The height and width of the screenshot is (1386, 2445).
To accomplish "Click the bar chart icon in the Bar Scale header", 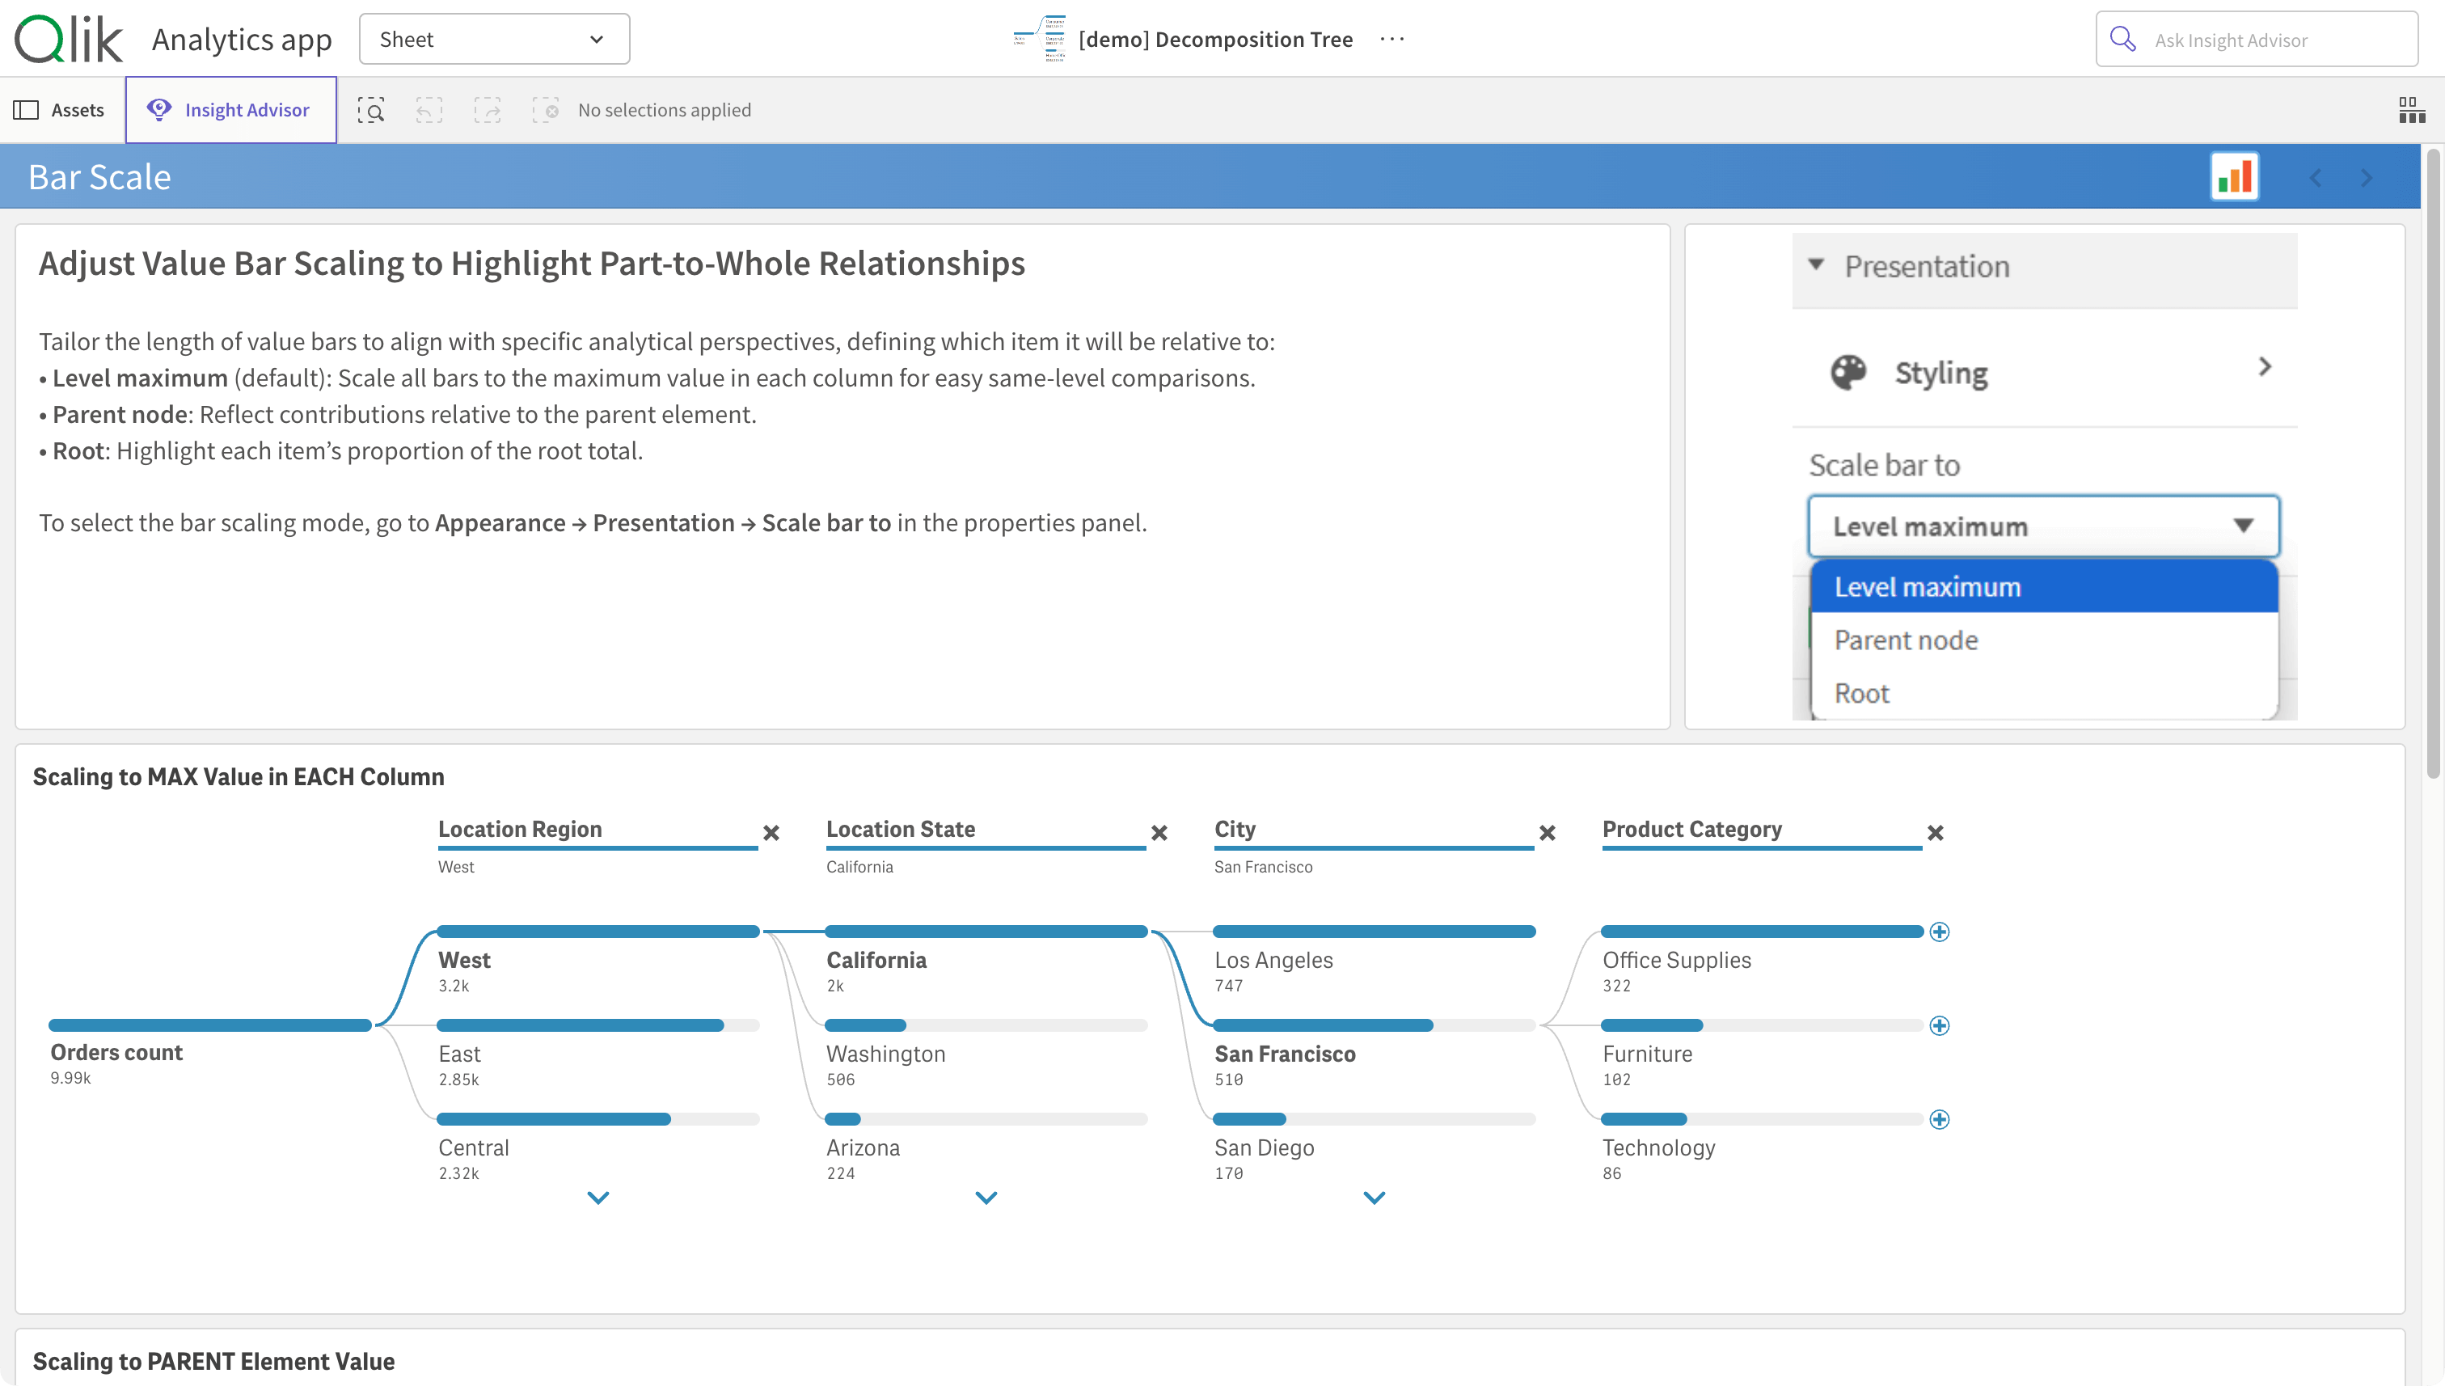I will pos(2234,177).
